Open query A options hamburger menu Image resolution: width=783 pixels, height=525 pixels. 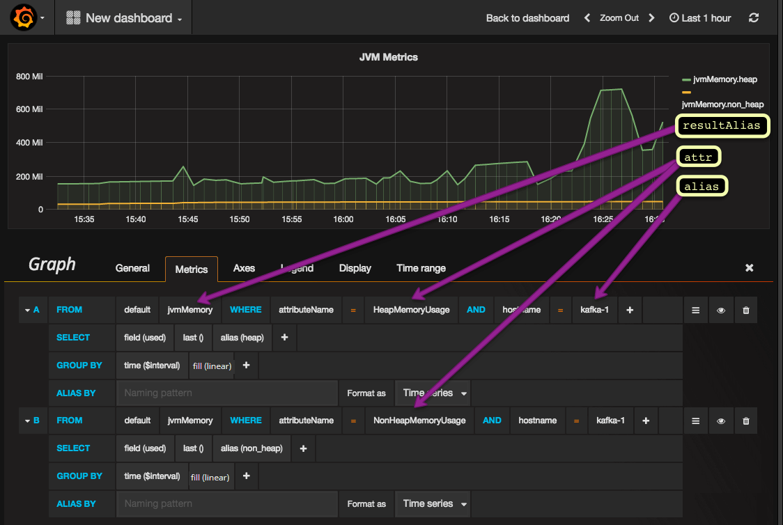click(696, 310)
